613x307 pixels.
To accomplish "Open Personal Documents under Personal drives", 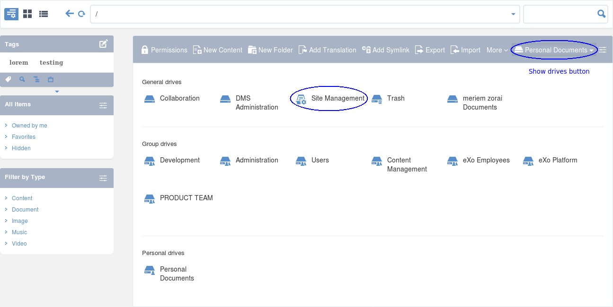I will pos(169,274).
